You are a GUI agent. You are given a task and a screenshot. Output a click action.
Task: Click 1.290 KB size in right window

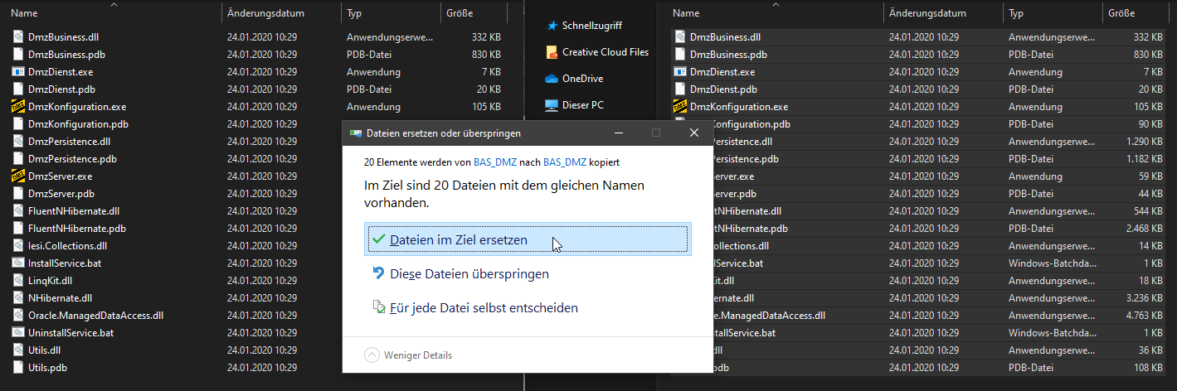pyautogui.click(x=1145, y=142)
